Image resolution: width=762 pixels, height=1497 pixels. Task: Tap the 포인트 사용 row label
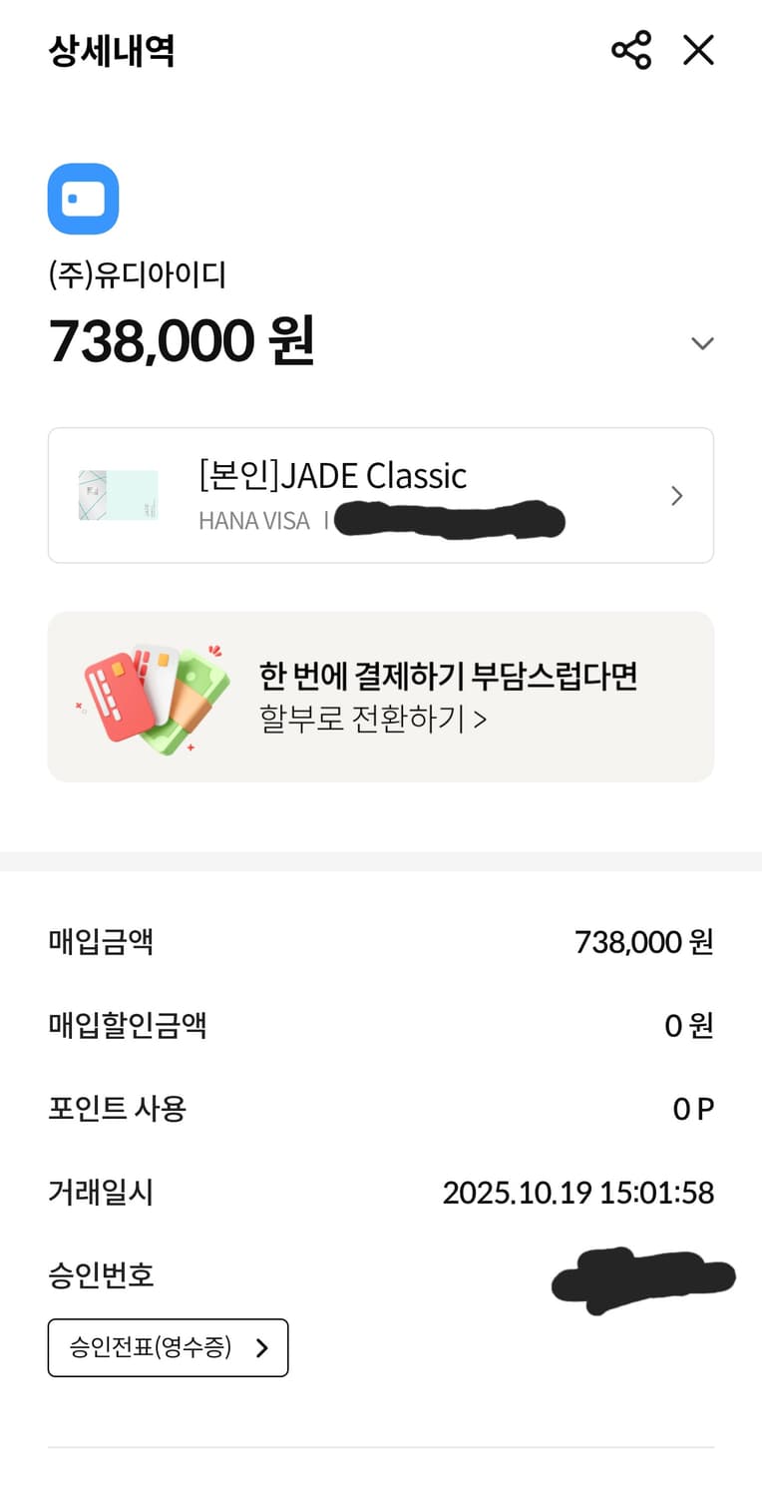click(x=117, y=1109)
